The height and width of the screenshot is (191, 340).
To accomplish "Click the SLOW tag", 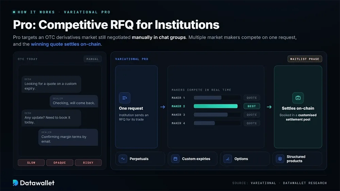I will pyautogui.click(x=31, y=163).
